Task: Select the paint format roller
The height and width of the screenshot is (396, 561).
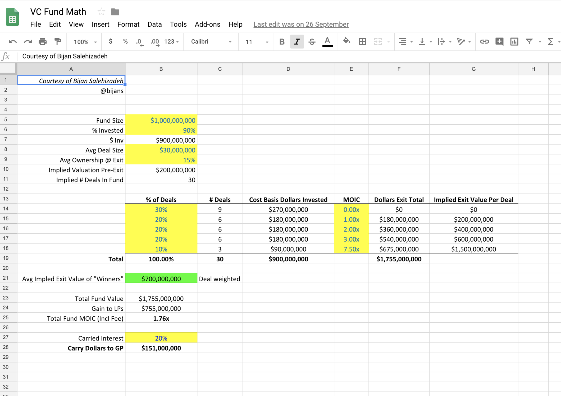Action: click(58, 42)
